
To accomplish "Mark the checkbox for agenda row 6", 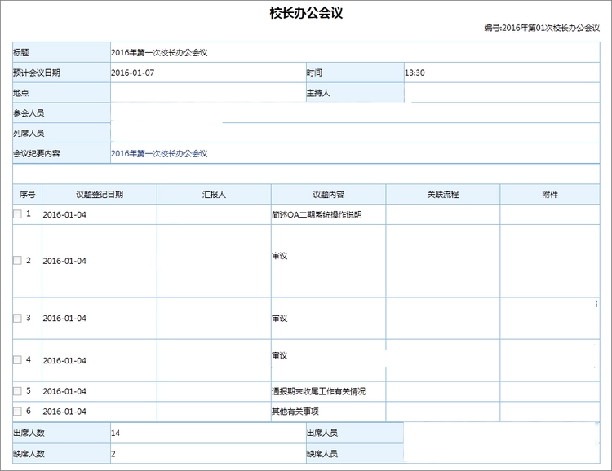I will (x=17, y=412).
